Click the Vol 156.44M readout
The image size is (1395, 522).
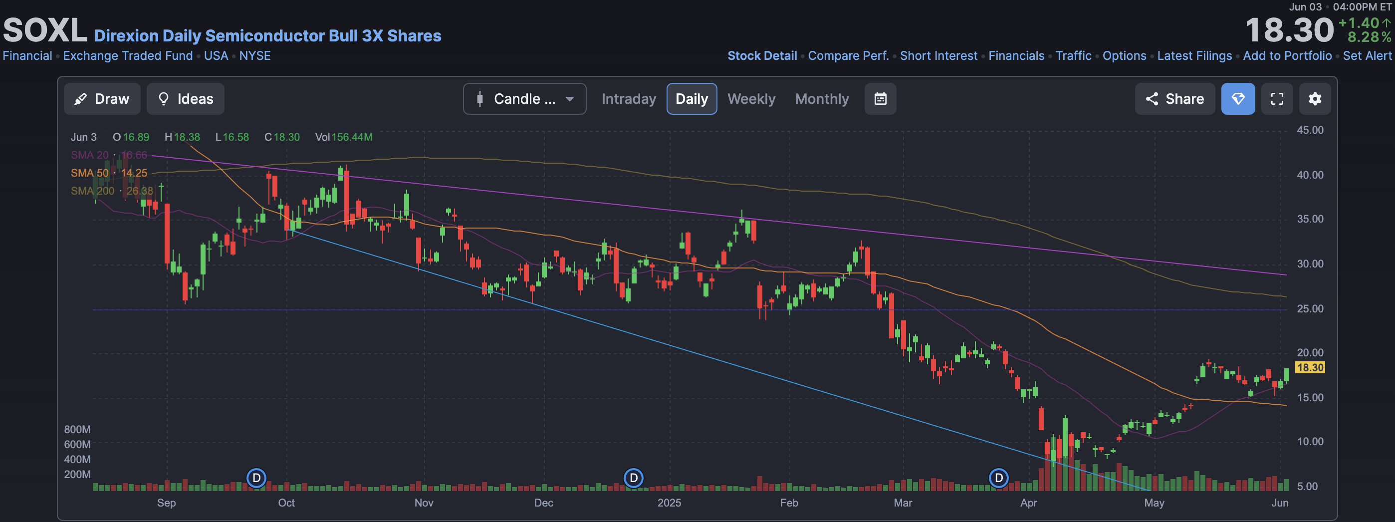(343, 138)
